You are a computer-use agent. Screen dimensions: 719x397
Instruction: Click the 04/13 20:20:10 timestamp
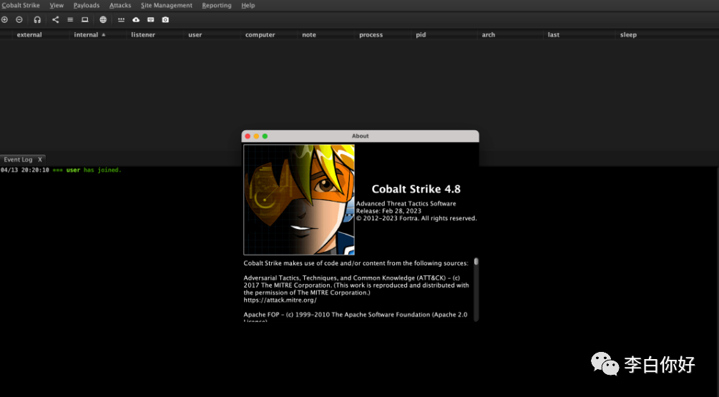tap(25, 170)
